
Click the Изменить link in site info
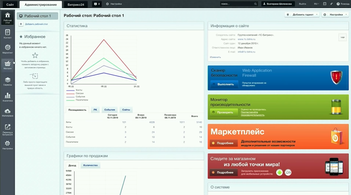tap(216, 57)
